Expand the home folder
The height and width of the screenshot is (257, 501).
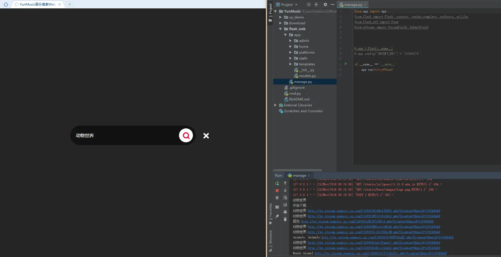tap(291, 46)
